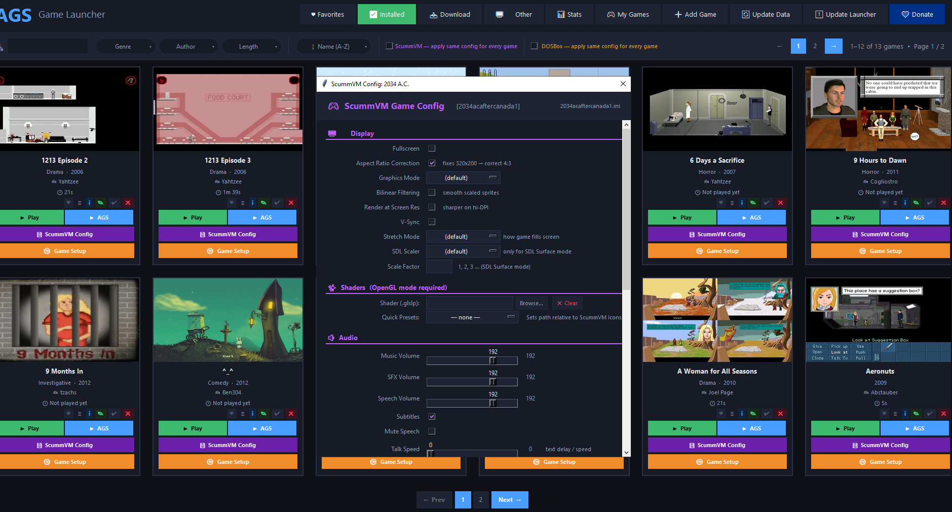Tick ScummVM apply same config for every game

coord(389,46)
